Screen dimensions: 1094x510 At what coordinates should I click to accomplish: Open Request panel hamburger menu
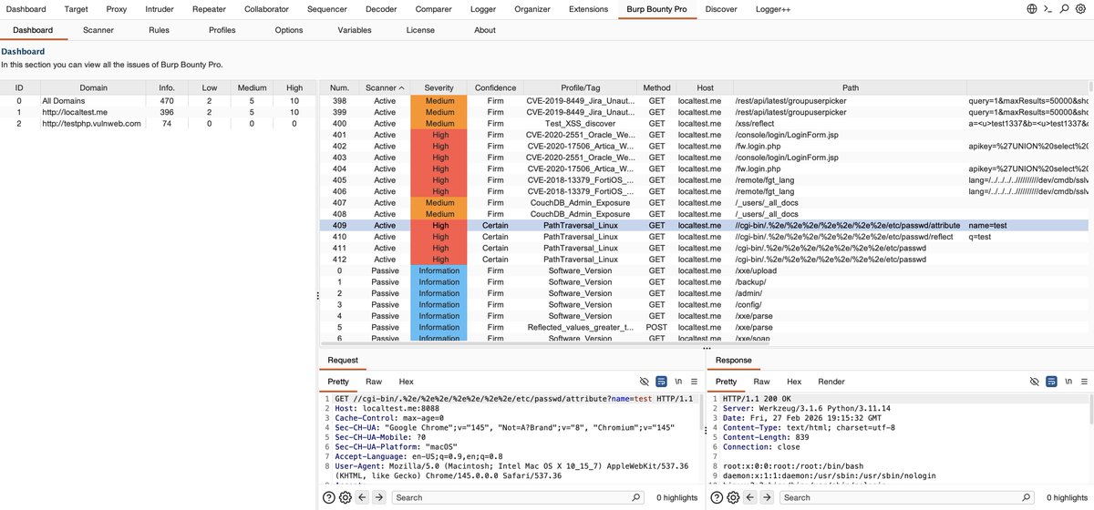pos(694,382)
